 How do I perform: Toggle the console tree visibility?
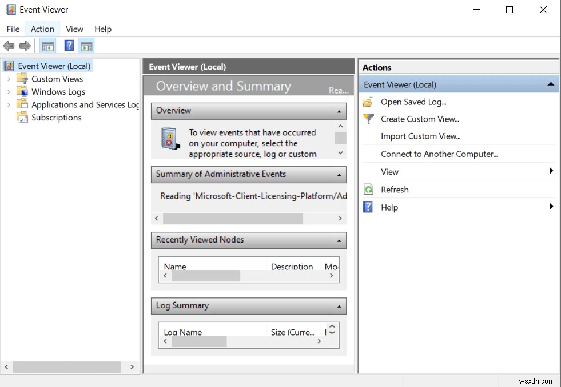click(48, 46)
